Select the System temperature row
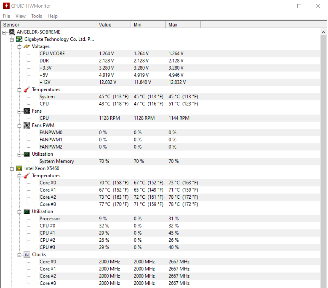This screenshot has height=288, width=328. 179,97
